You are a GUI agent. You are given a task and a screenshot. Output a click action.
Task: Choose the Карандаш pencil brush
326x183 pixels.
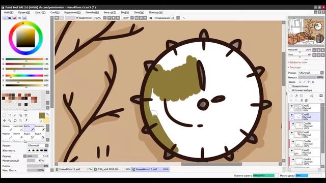[7, 128]
